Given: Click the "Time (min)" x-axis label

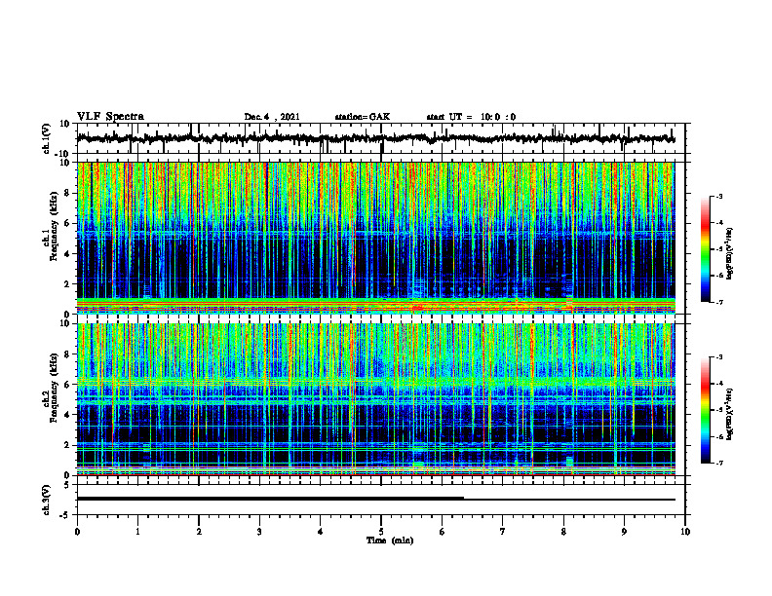Looking at the screenshot, I should tap(390, 540).
